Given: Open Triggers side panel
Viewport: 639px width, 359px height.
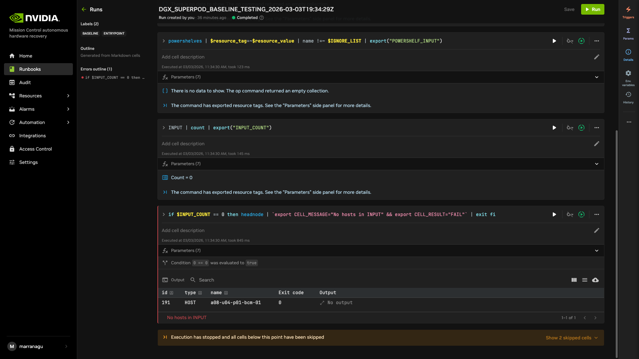Looking at the screenshot, I should (x=628, y=12).
